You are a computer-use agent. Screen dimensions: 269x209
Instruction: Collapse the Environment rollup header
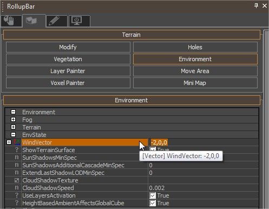point(132,100)
